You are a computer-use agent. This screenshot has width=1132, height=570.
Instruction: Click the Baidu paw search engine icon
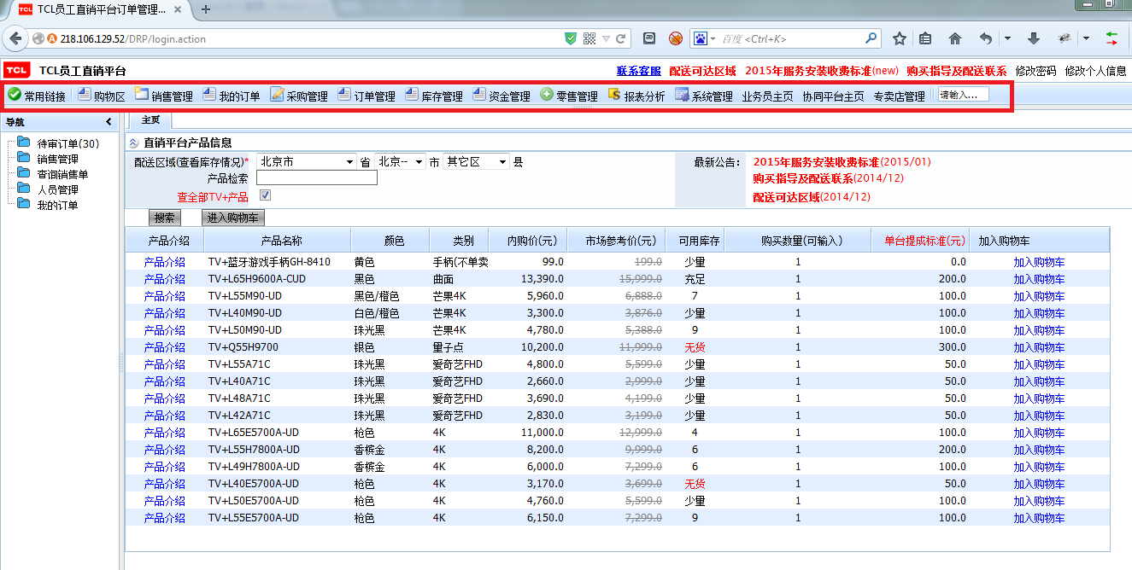tap(700, 38)
